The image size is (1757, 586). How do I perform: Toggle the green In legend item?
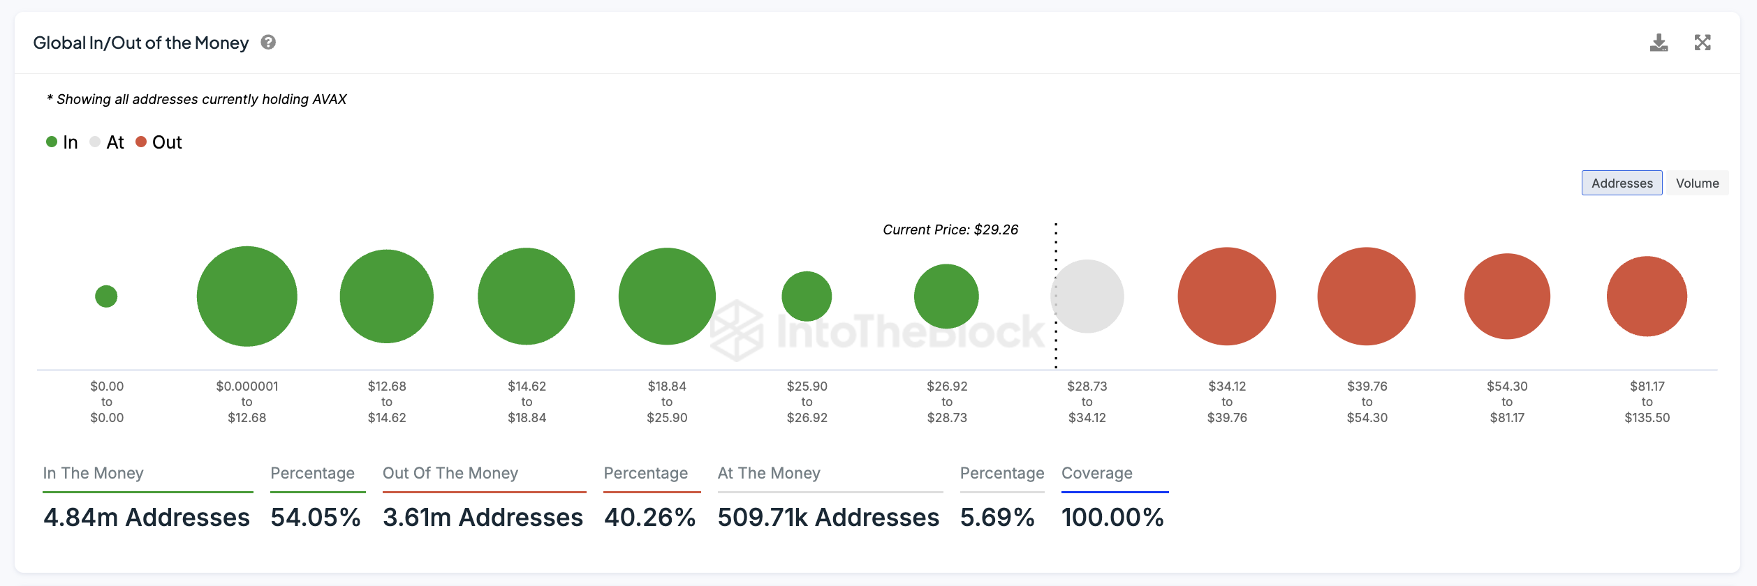pyautogui.click(x=62, y=142)
